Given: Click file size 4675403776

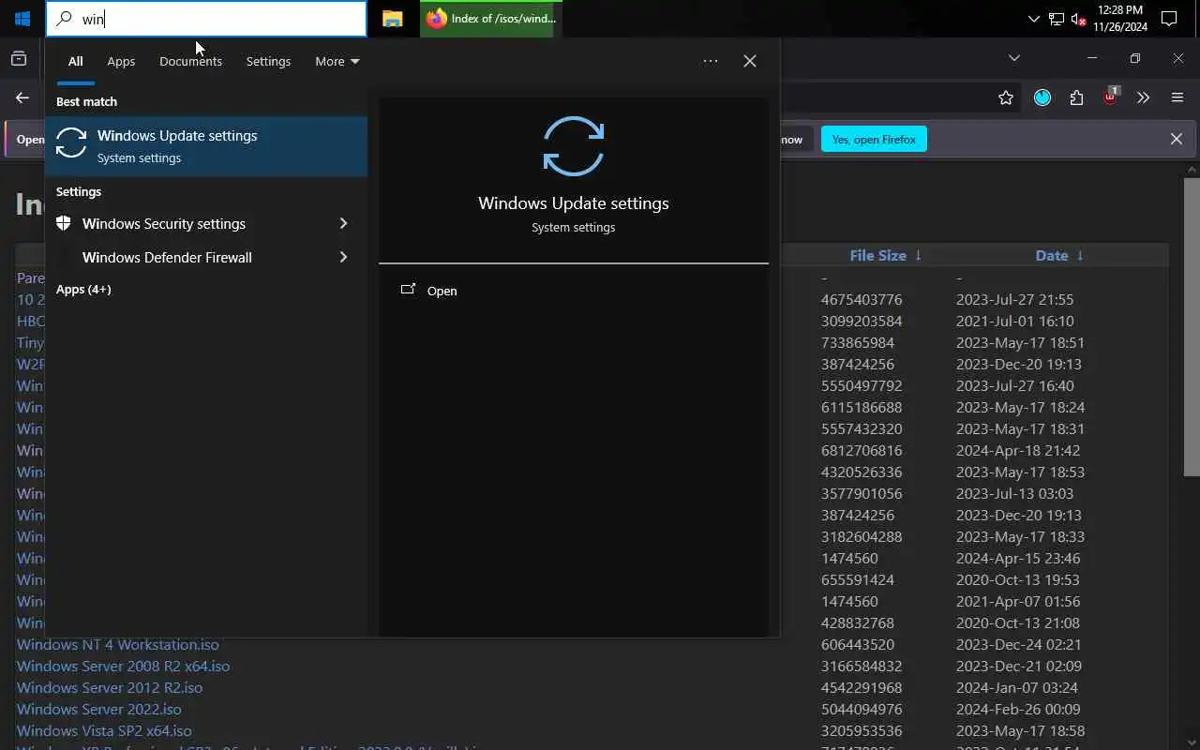Looking at the screenshot, I should point(862,299).
